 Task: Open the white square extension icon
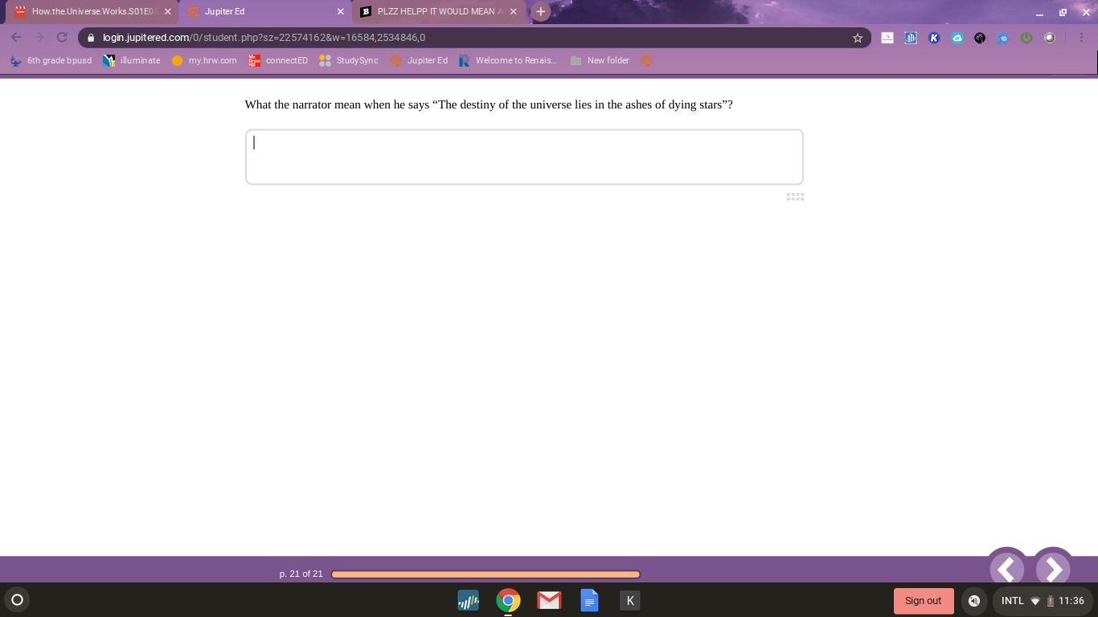pos(887,38)
